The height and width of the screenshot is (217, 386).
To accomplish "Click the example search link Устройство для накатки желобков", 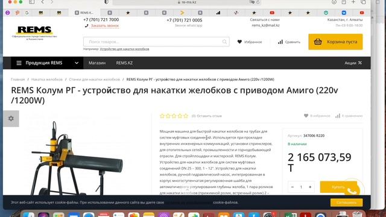I will tap(124, 49).
